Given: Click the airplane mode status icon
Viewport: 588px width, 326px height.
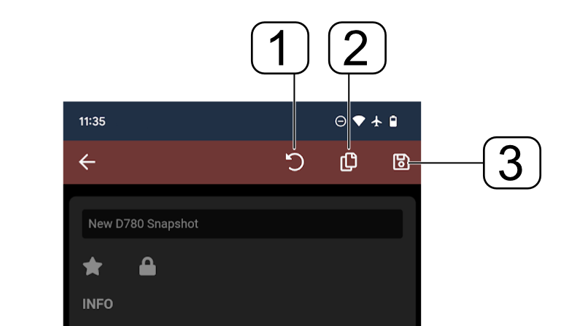Looking at the screenshot, I should pyautogui.click(x=376, y=121).
